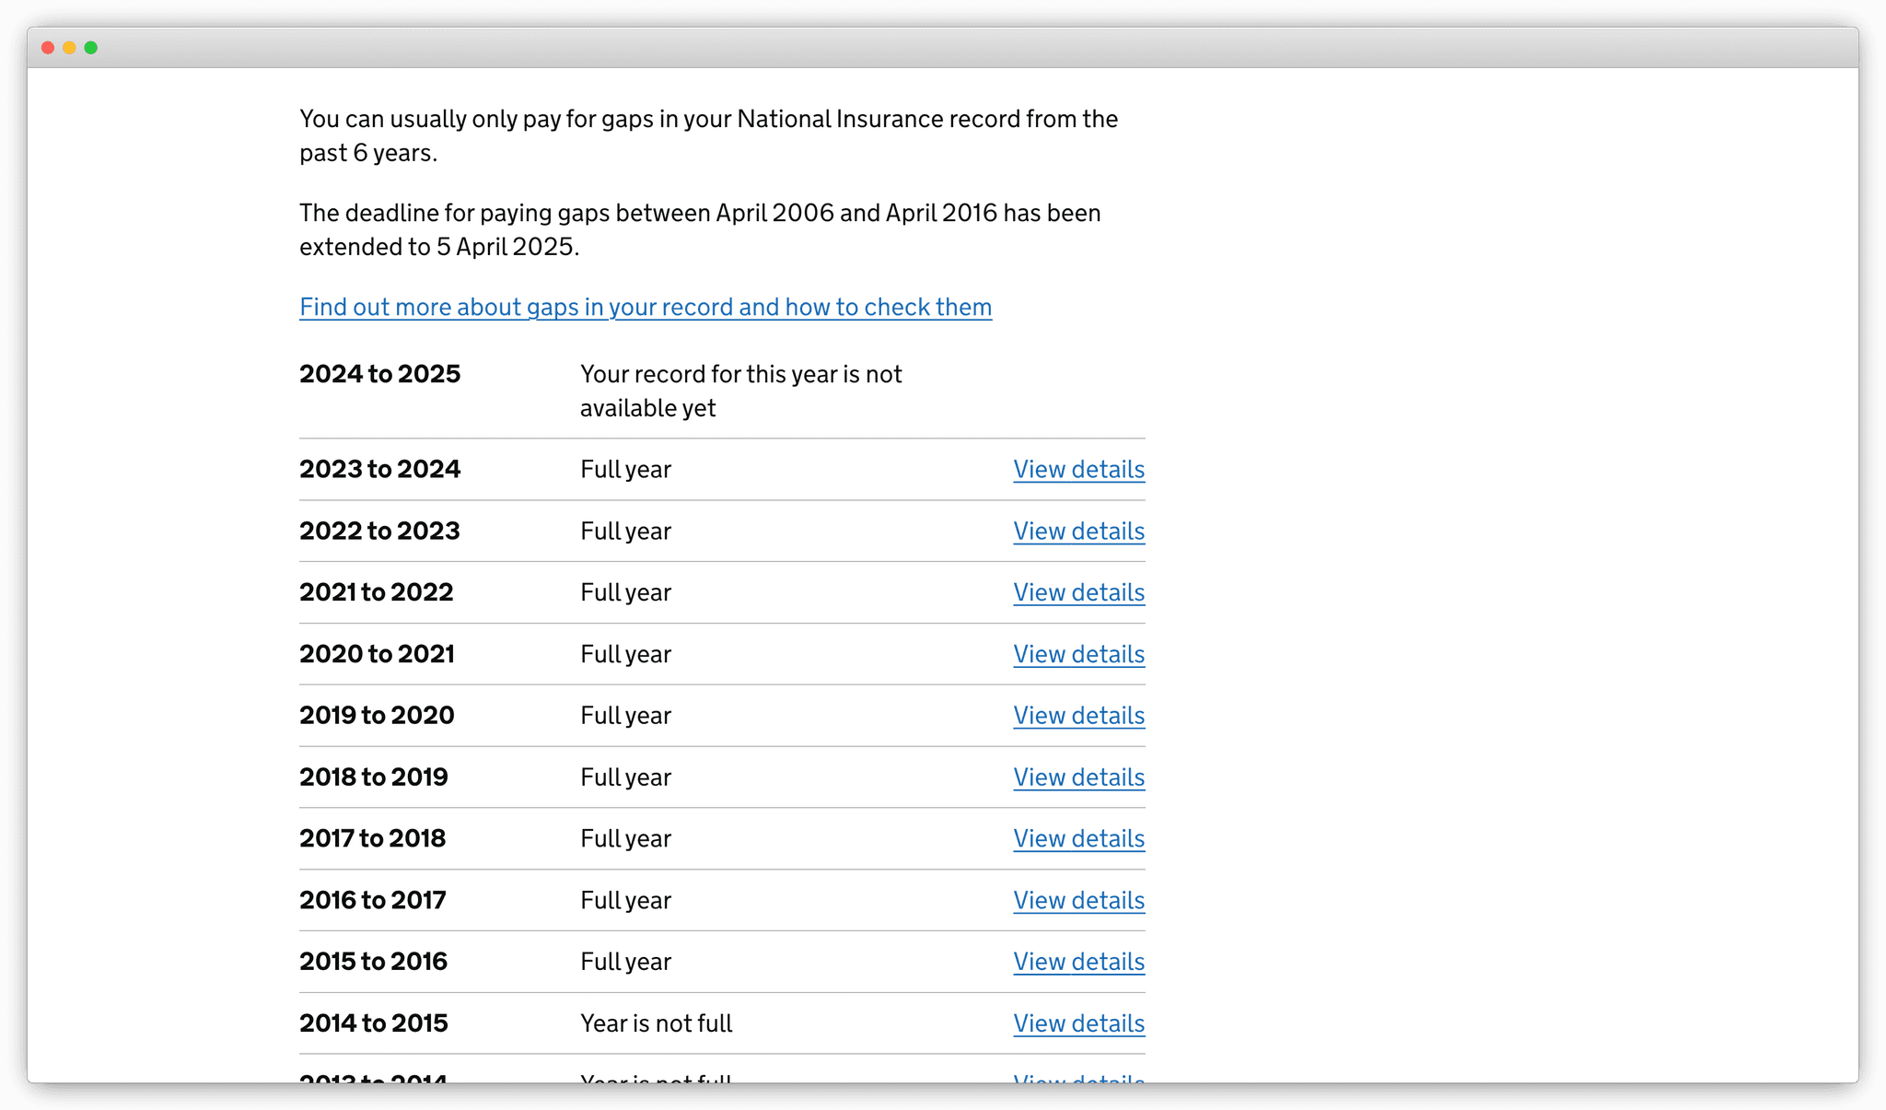Click the record not available message
Viewport: 1886px width, 1110px height.
point(740,391)
